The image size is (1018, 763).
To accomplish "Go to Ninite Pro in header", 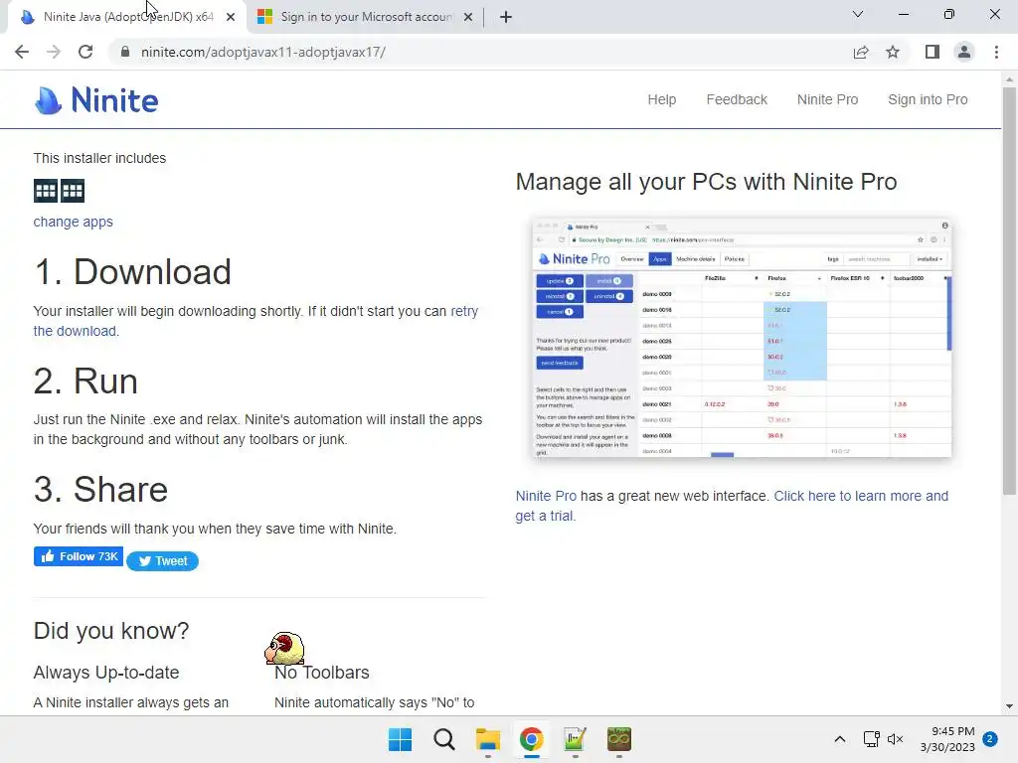I will tap(827, 100).
